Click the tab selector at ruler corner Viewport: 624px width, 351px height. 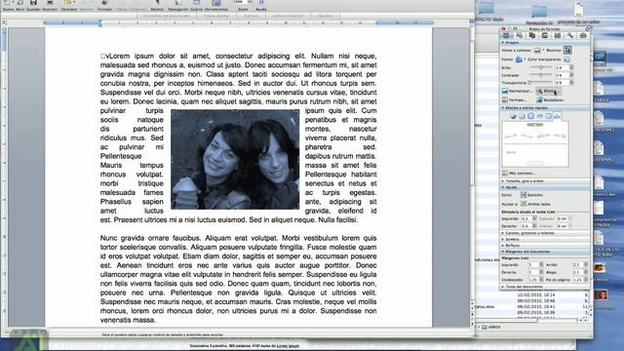pyautogui.click(x=5, y=23)
